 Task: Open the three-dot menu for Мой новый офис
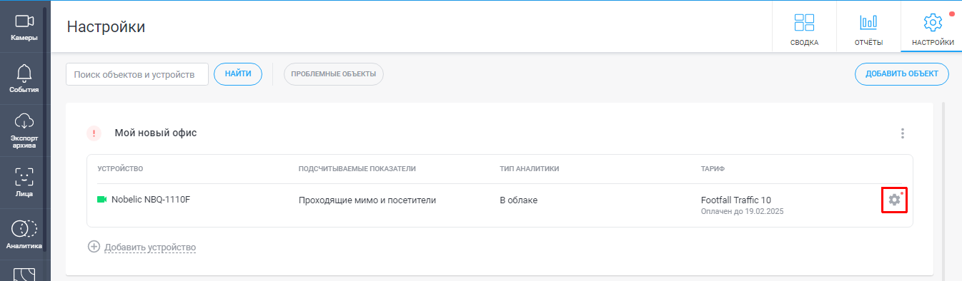click(903, 133)
